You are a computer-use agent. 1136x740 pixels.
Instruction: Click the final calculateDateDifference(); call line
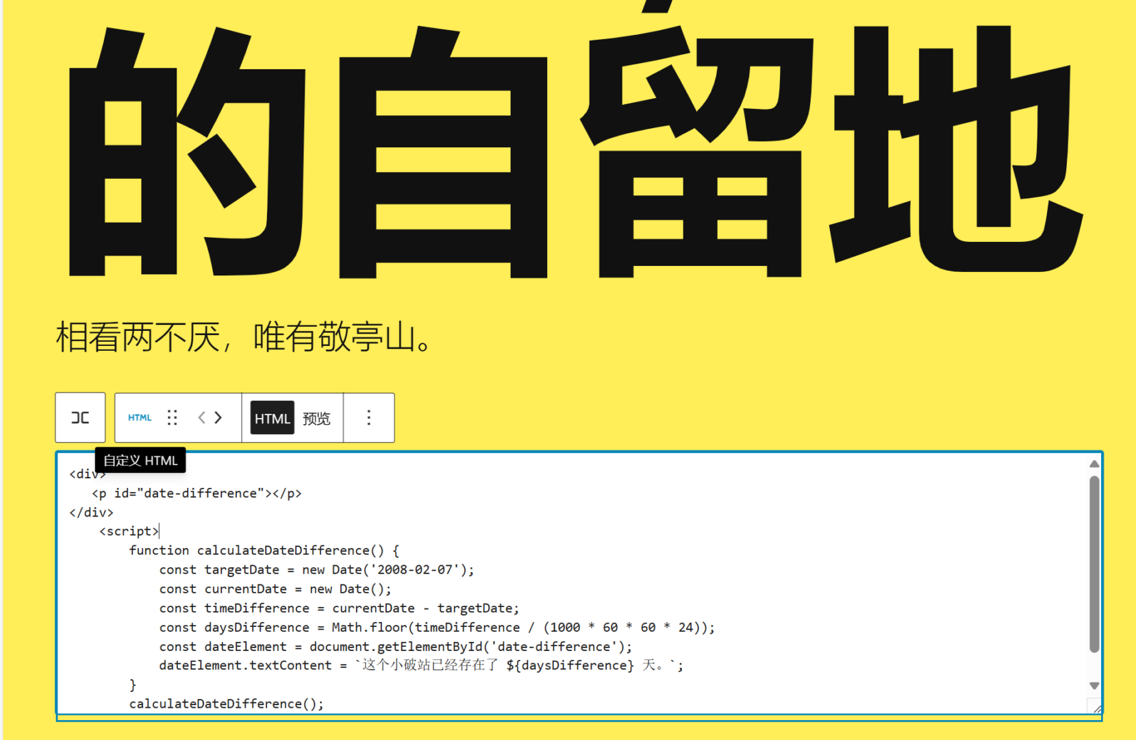(x=227, y=704)
